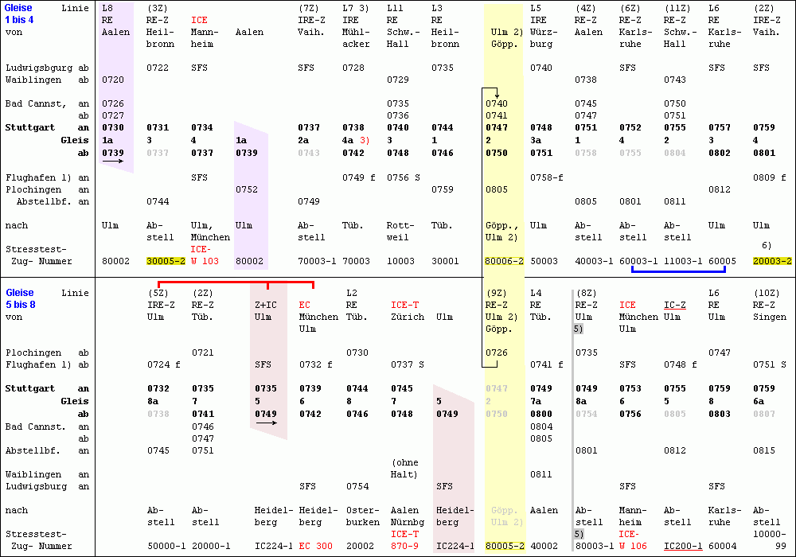Click the Flughafen departure time '0724 f'

[x=164, y=364]
